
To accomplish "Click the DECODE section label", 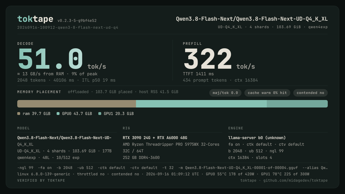I will [25, 44].
